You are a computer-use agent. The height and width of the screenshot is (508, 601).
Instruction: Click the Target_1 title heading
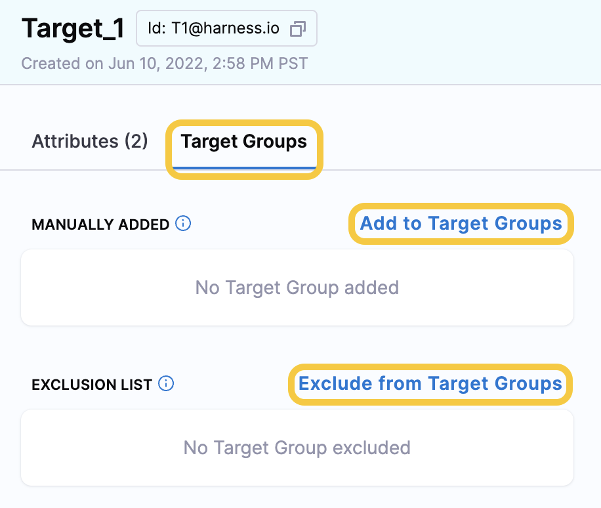pos(72,28)
